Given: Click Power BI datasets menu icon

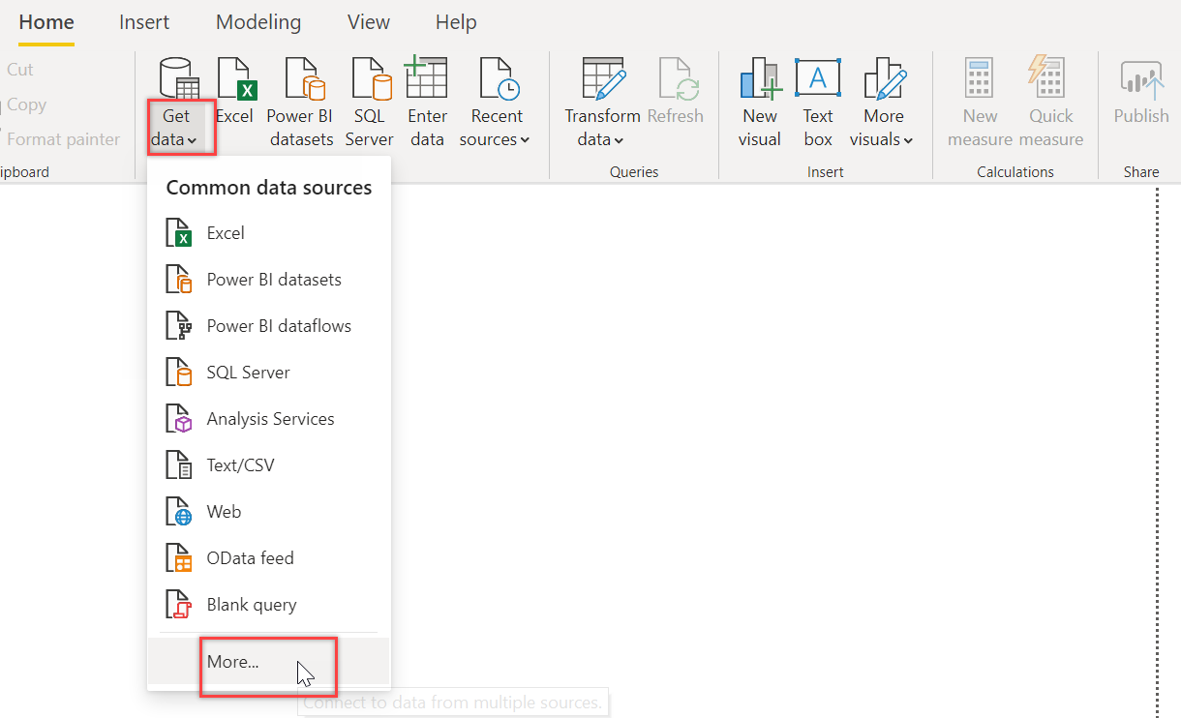Looking at the screenshot, I should point(179,280).
